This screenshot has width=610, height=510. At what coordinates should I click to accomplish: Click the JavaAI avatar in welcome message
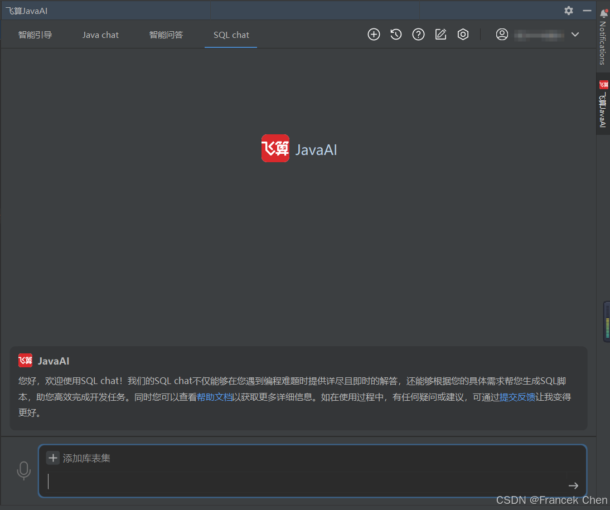pyautogui.click(x=25, y=361)
